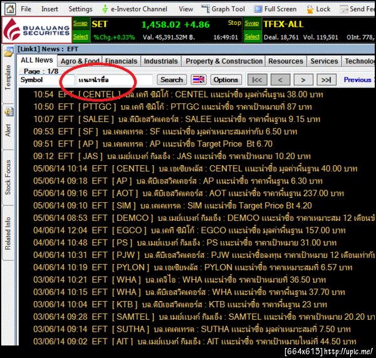Open the 05/06/14 09:18 AP news
376x358 pixels.
pos(178,181)
